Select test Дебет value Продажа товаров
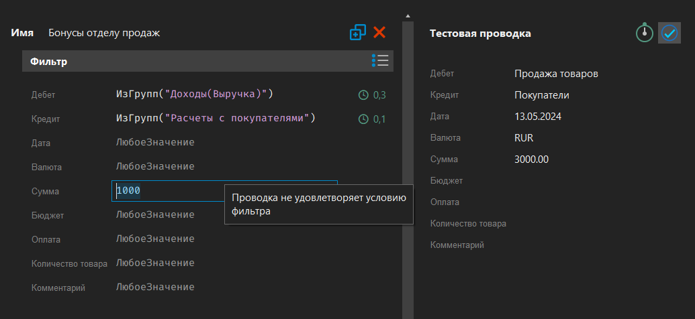 click(x=556, y=74)
